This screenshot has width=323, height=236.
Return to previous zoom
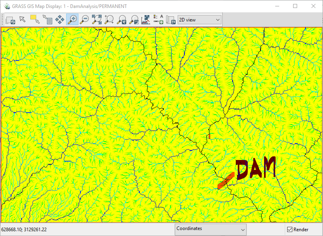121,20
